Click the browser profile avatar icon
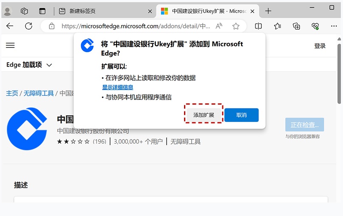Screen dimensions: 343x216 (8, 11)
